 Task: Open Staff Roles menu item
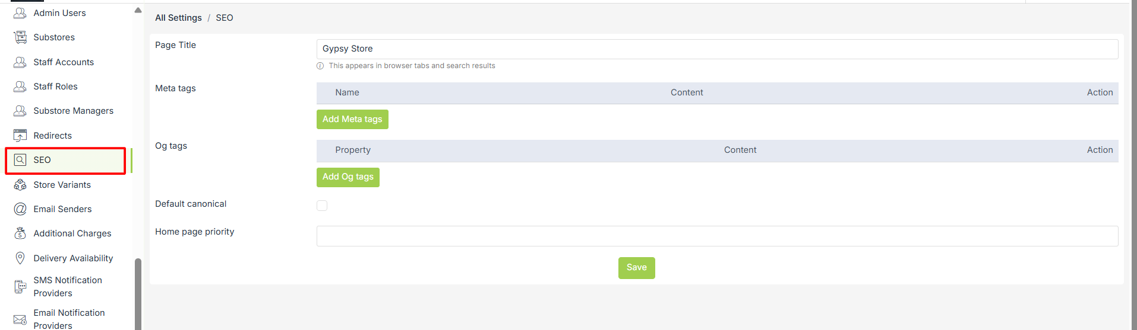pyautogui.click(x=55, y=86)
